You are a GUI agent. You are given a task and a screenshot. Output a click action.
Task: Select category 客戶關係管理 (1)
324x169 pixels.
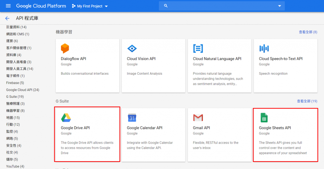19,48
